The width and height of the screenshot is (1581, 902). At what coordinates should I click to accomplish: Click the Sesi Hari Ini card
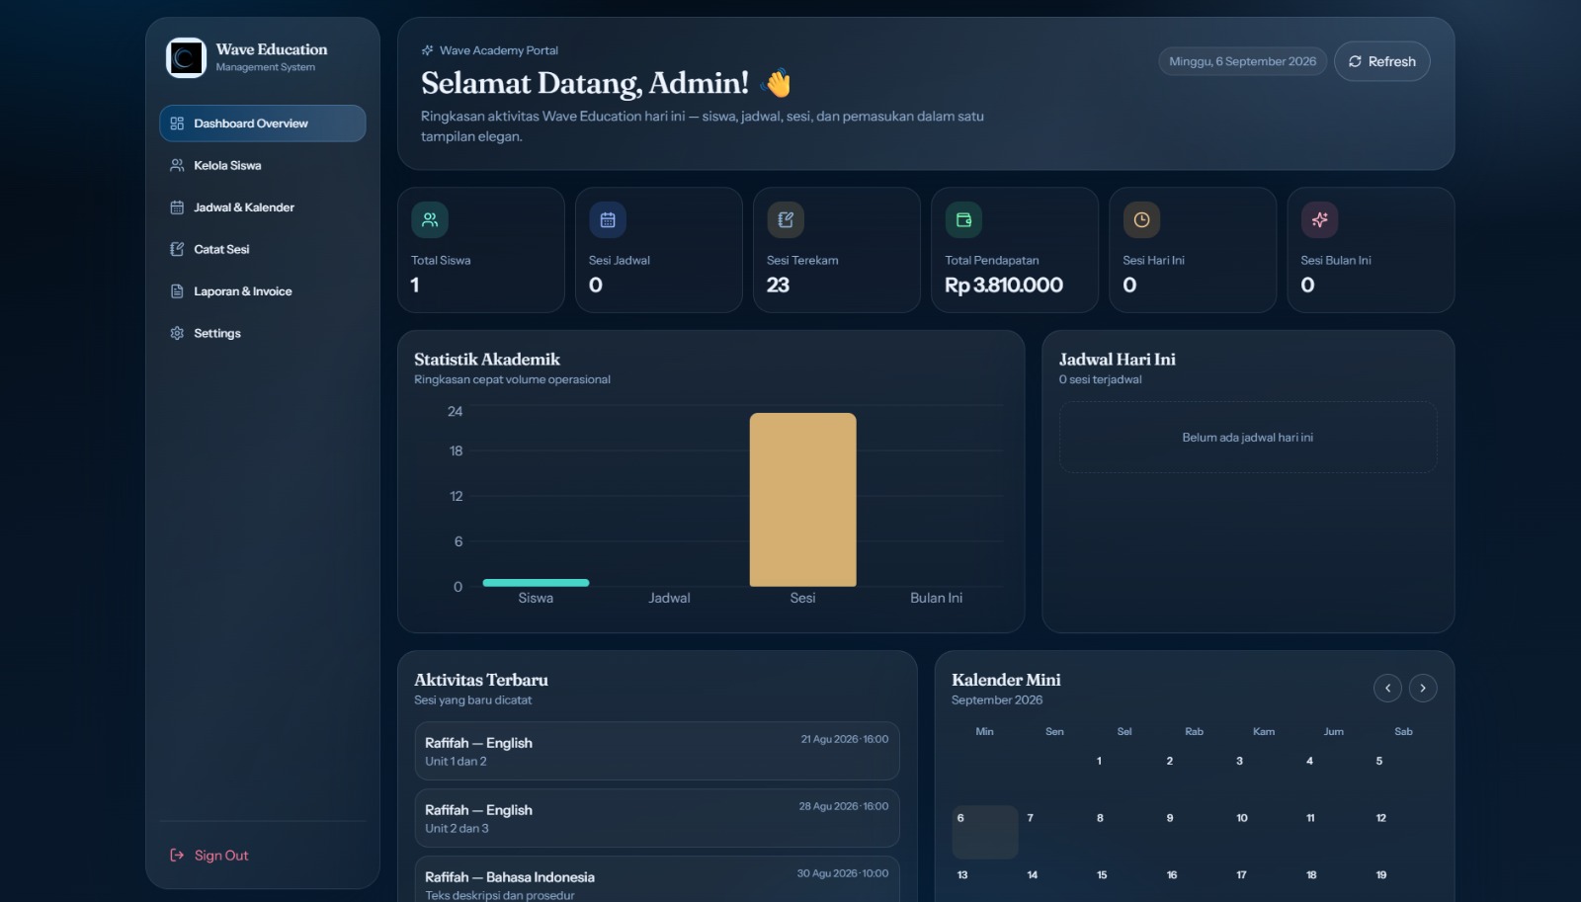click(1193, 250)
